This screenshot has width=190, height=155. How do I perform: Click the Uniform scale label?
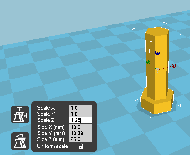tap(52, 146)
